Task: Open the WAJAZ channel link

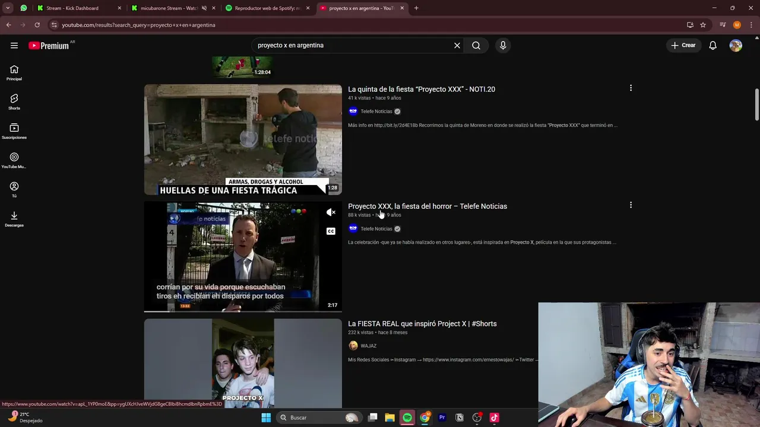Action: click(x=368, y=346)
